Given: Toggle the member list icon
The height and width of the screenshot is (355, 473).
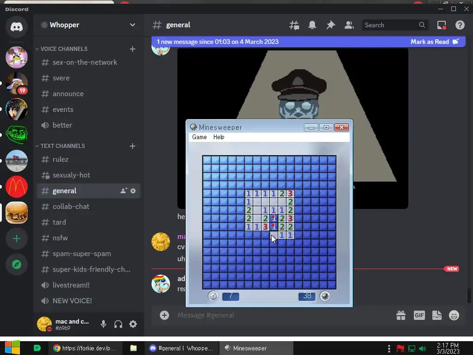Looking at the screenshot, I should (349, 25).
